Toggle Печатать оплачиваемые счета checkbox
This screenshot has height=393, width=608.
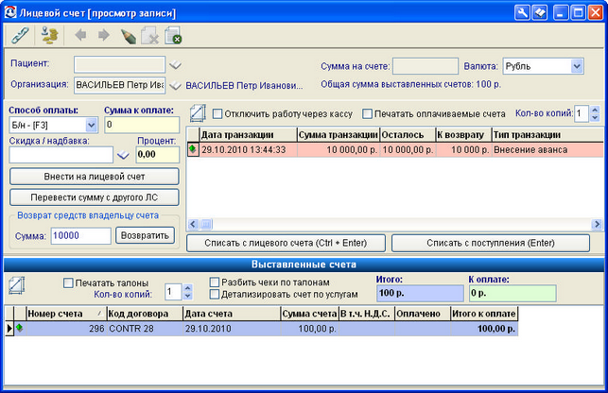367,114
